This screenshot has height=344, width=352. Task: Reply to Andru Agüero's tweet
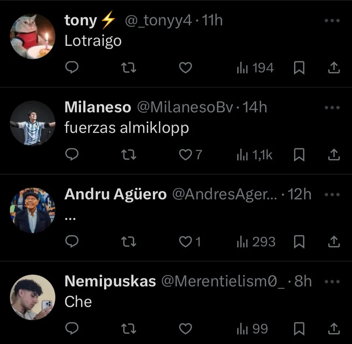point(72,242)
